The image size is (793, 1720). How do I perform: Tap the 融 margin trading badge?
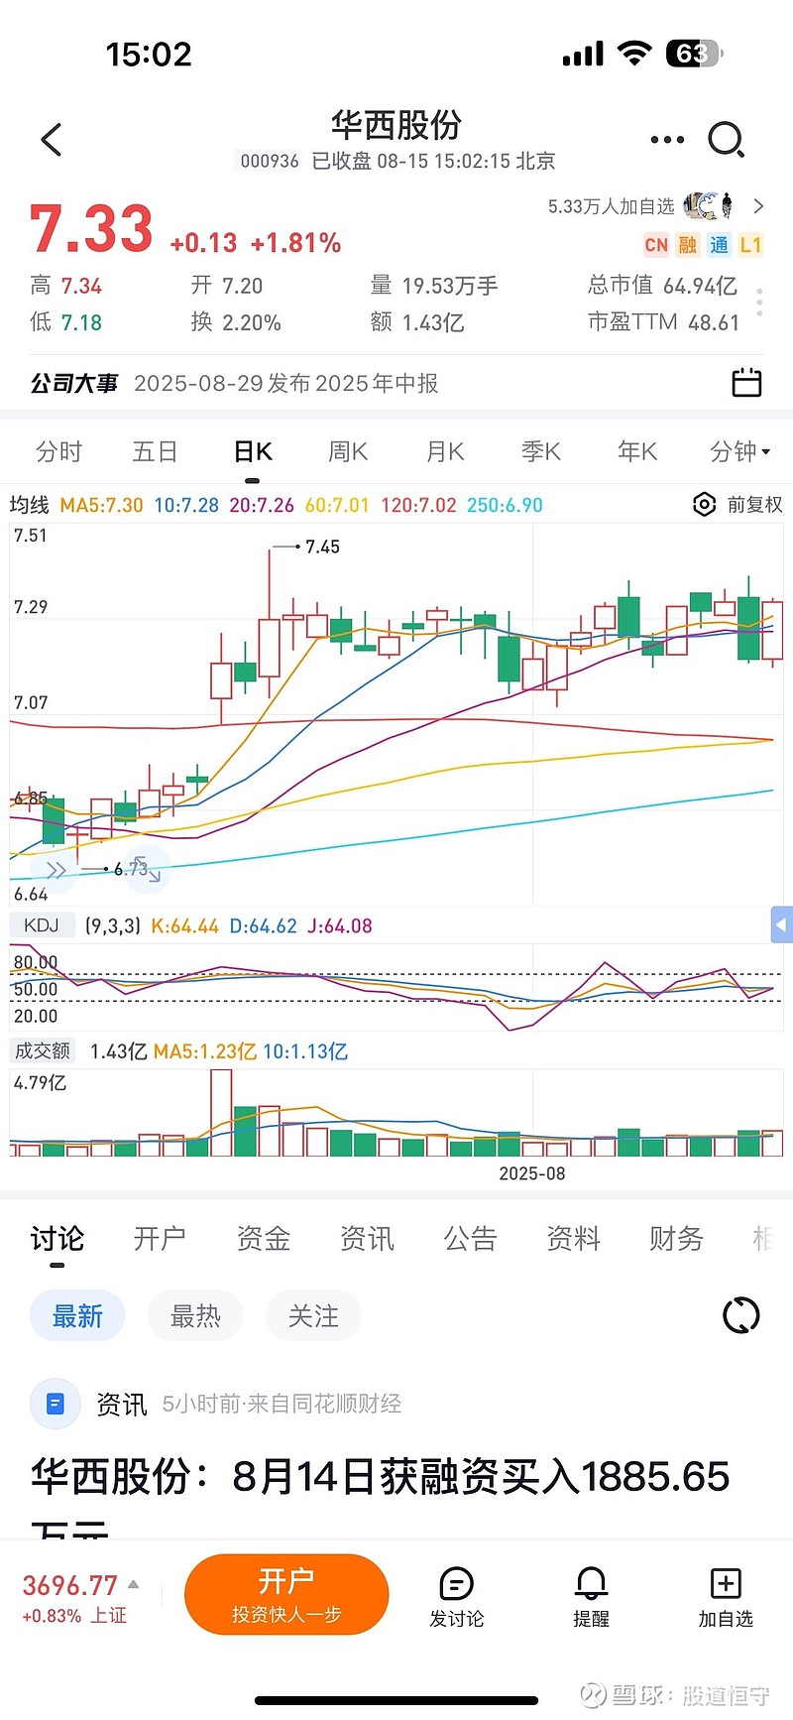tap(688, 245)
